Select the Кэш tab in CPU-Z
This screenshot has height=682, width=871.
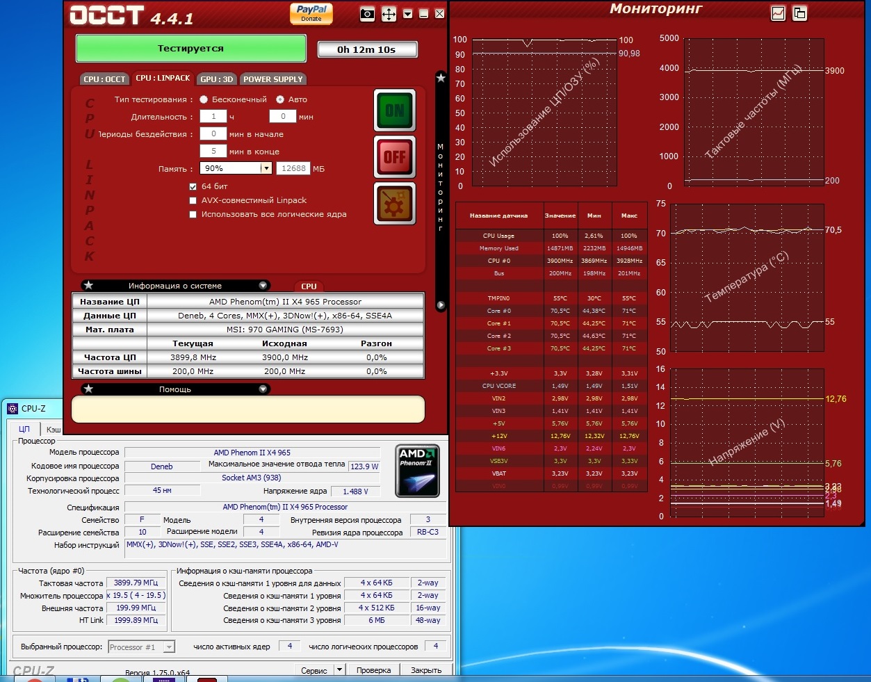pos(53,430)
